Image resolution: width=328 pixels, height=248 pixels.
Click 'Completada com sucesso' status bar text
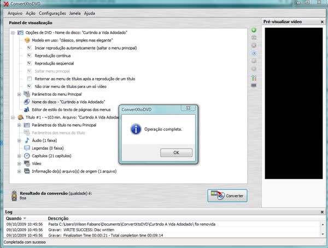tap(25, 242)
